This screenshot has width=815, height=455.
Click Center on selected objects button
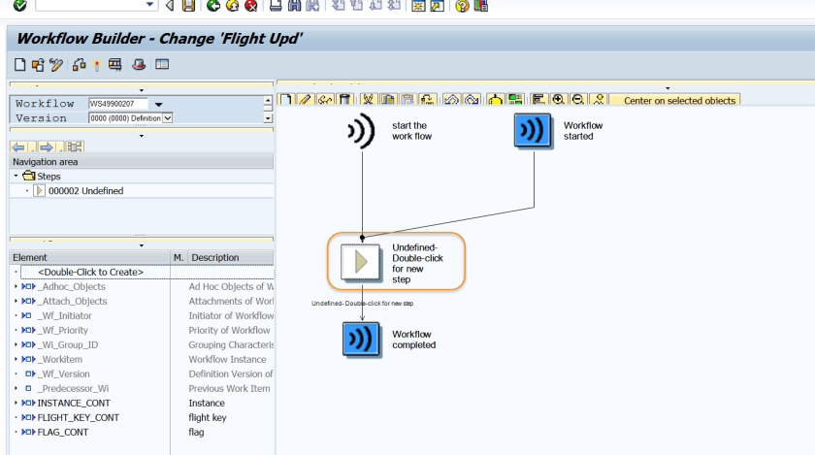678,100
